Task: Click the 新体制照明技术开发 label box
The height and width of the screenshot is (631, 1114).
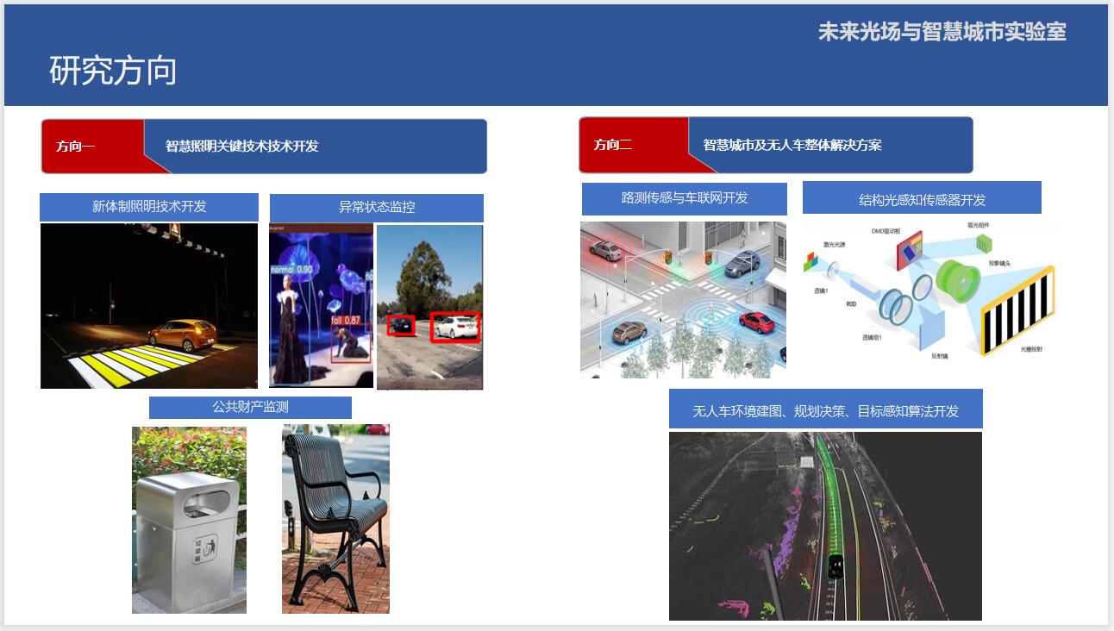Action: (x=149, y=207)
